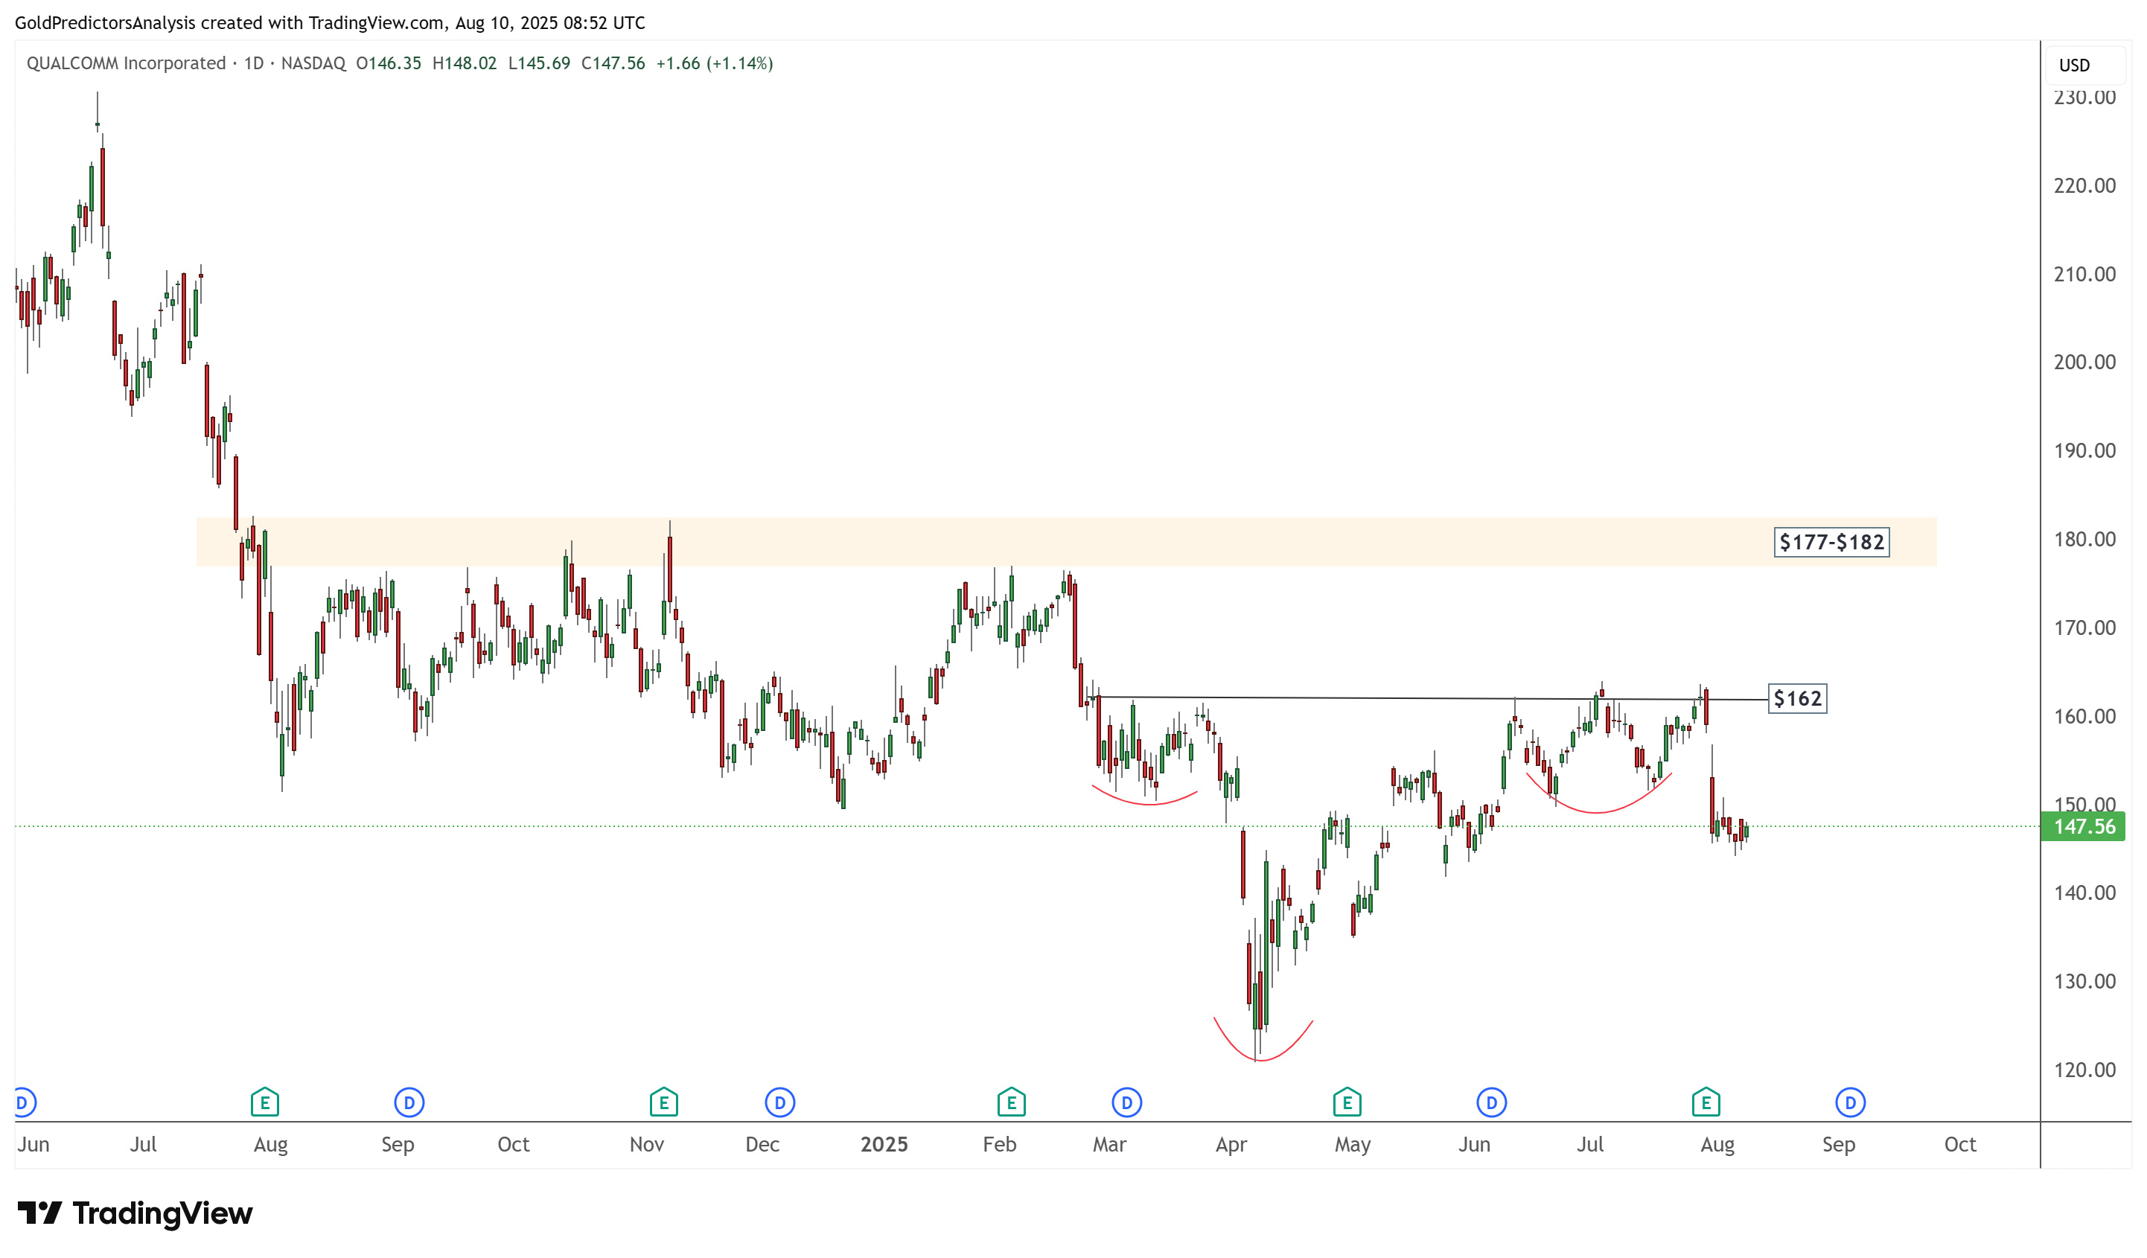Click the +1.66 (+1.14%) change value

(714, 63)
